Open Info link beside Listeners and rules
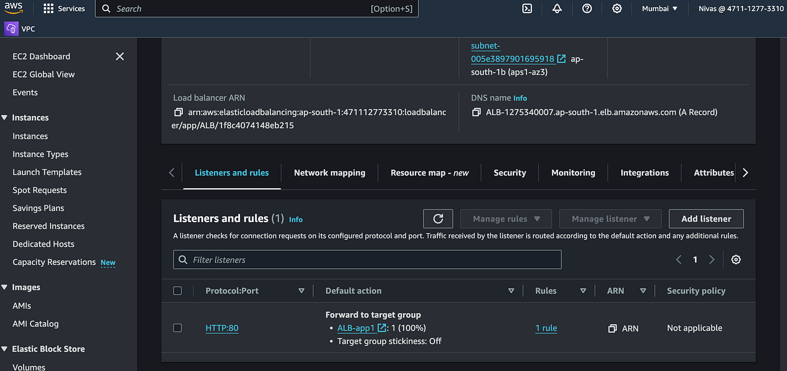Viewport: 787px width, 371px height. 296,220
